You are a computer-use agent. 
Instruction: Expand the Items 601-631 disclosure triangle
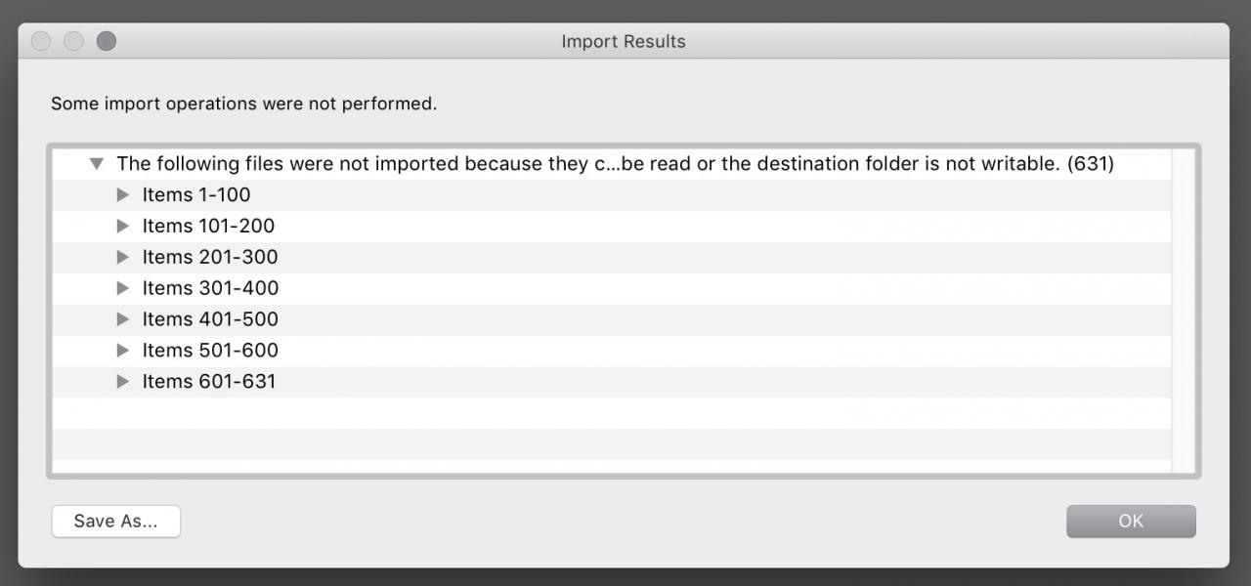[x=123, y=382]
